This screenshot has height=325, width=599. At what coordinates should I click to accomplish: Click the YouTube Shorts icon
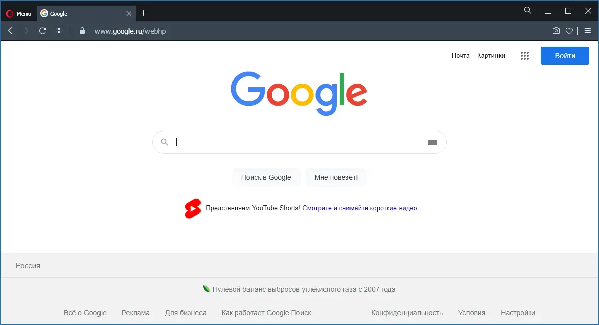[x=193, y=209]
